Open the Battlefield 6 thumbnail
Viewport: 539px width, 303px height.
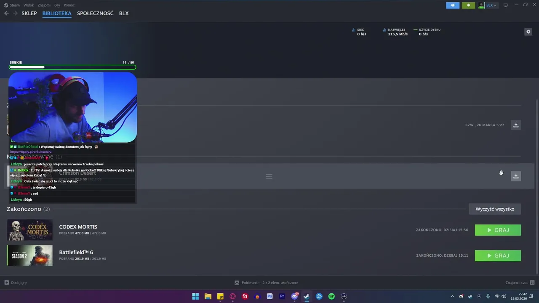pos(30,255)
